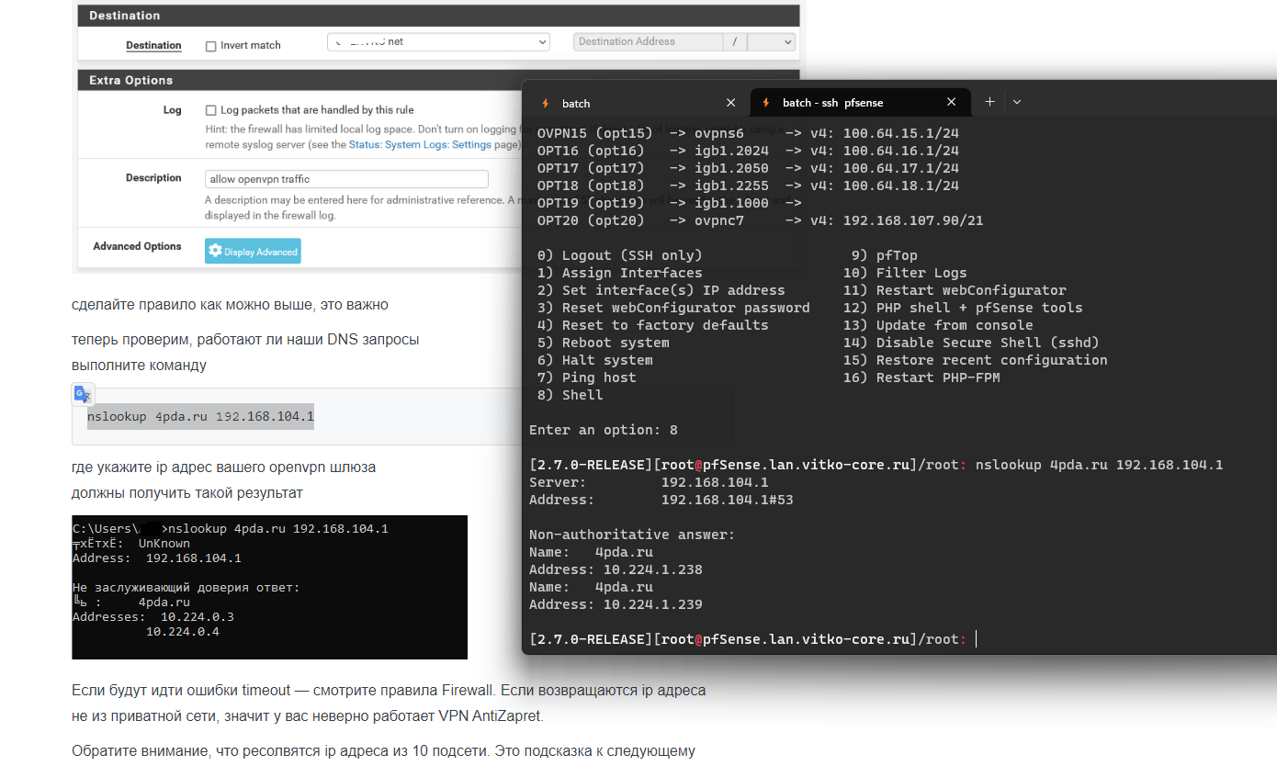The height and width of the screenshot is (766, 1277).
Task: Open the terminal new-tab dropdown chevron
Action: pos(1017,102)
